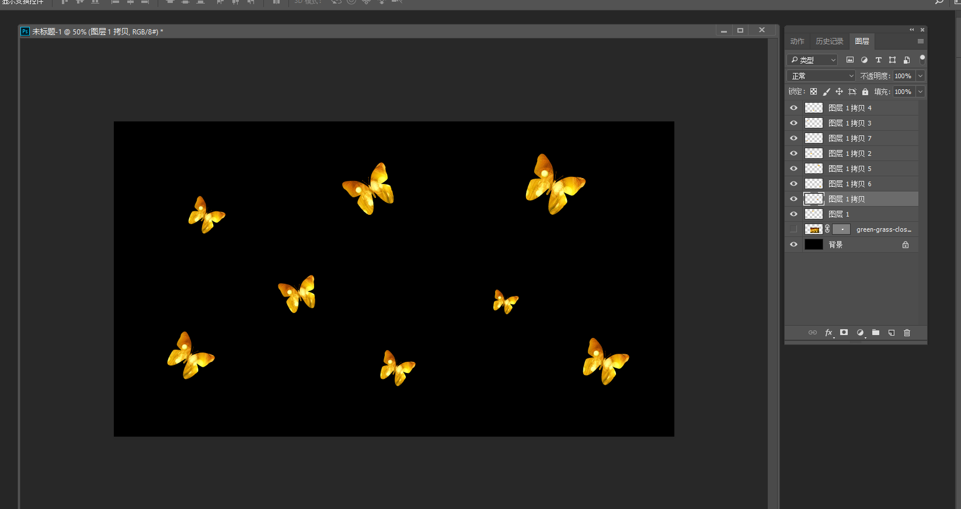
Task: Open the 填充 fill slider arrow
Action: pyautogui.click(x=921, y=92)
